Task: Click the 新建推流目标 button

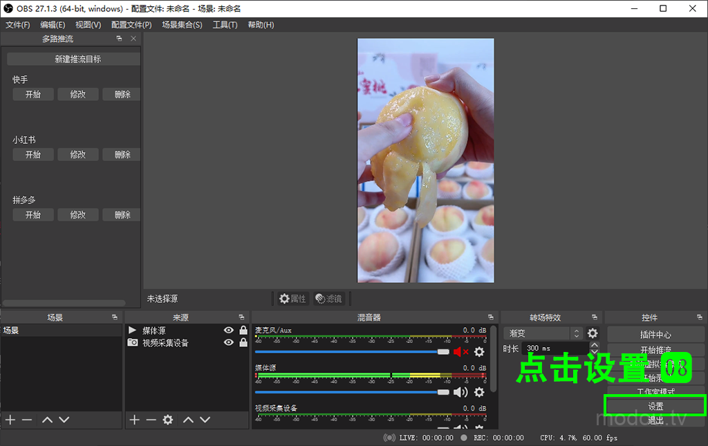Action: coord(77,59)
